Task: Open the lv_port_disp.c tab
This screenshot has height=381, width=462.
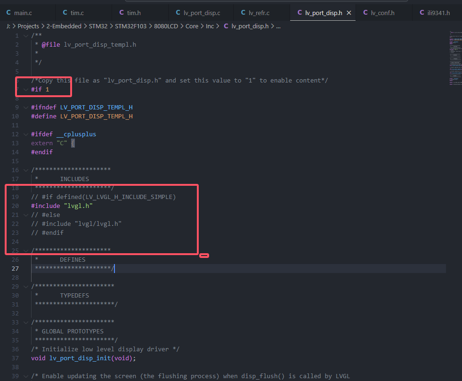Action: pyautogui.click(x=202, y=13)
